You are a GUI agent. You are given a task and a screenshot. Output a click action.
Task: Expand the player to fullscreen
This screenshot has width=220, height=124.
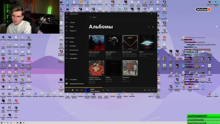153,90
